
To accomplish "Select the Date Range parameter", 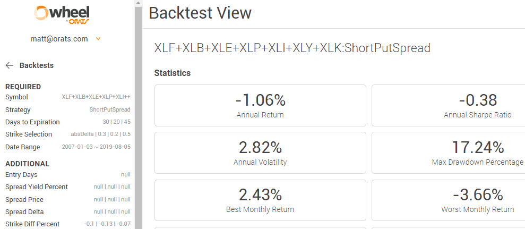I will coord(68,147).
